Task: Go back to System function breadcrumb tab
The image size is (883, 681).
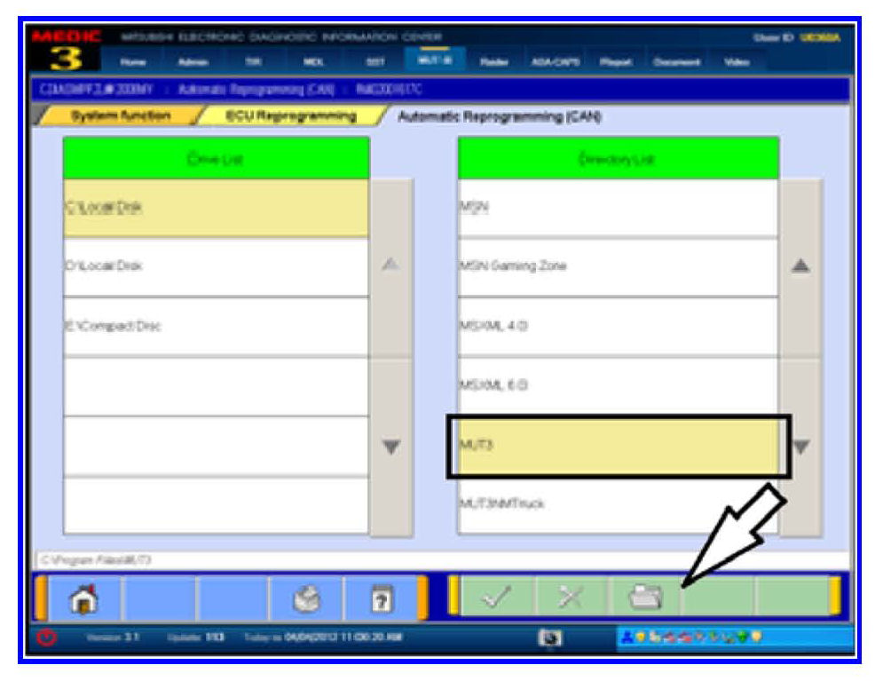Action: [x=122, y=116]
